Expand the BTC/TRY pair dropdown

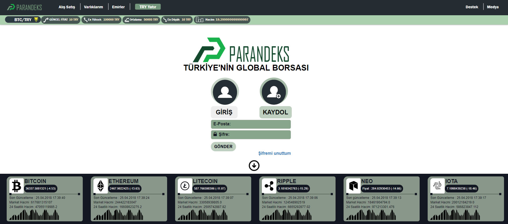pos(23,20)
